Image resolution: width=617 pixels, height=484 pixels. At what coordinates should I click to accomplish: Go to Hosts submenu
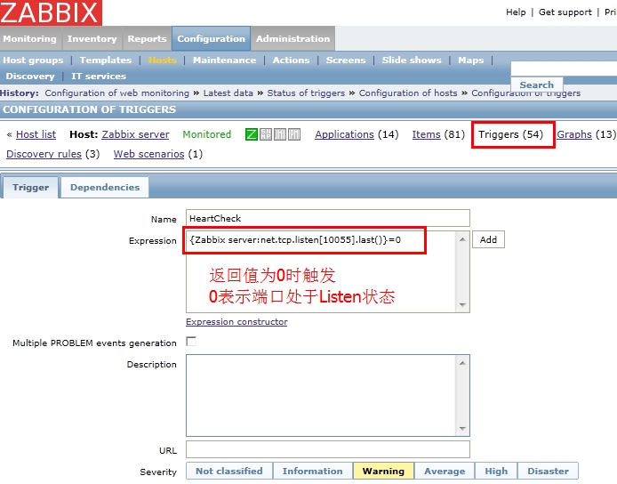[162, 60]
